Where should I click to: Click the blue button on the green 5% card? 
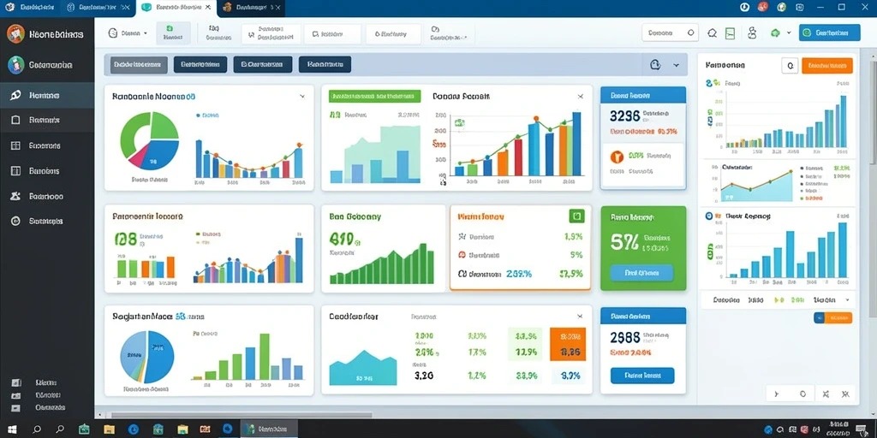coord(641,273)
